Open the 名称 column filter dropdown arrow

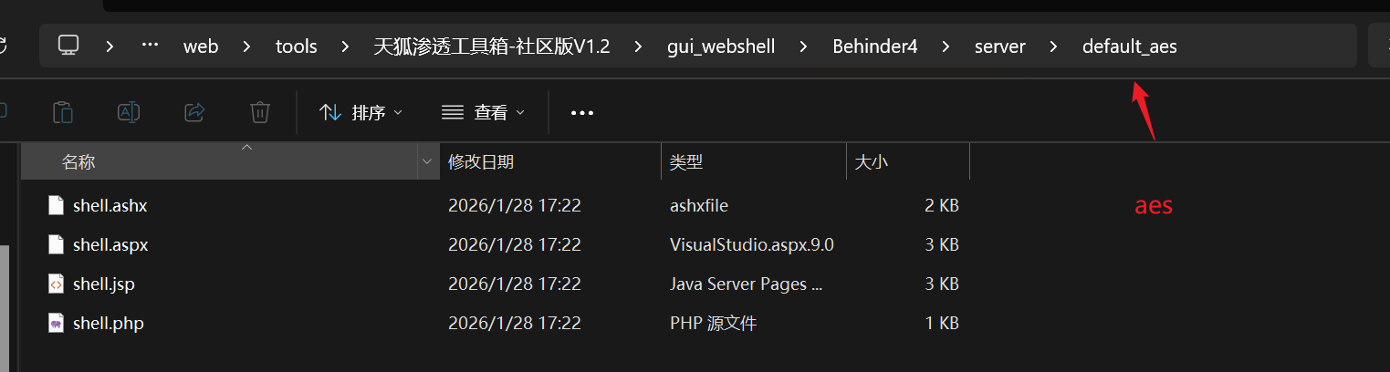pos(427,162)
